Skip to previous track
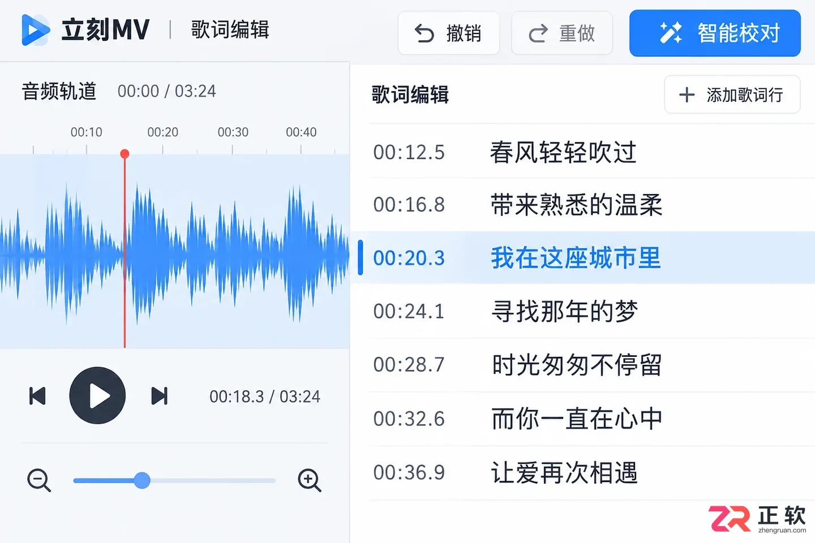Viewport: 815px width, 543px height. pyautogui.click(x=37, y=396)
